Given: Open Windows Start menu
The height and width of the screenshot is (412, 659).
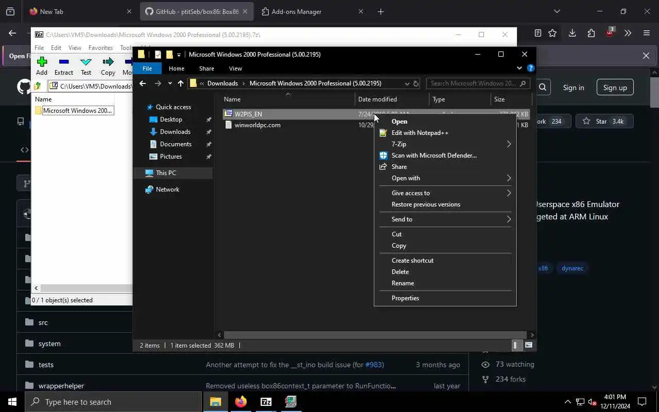Looking at the screenshot, I should coord(12,402).
